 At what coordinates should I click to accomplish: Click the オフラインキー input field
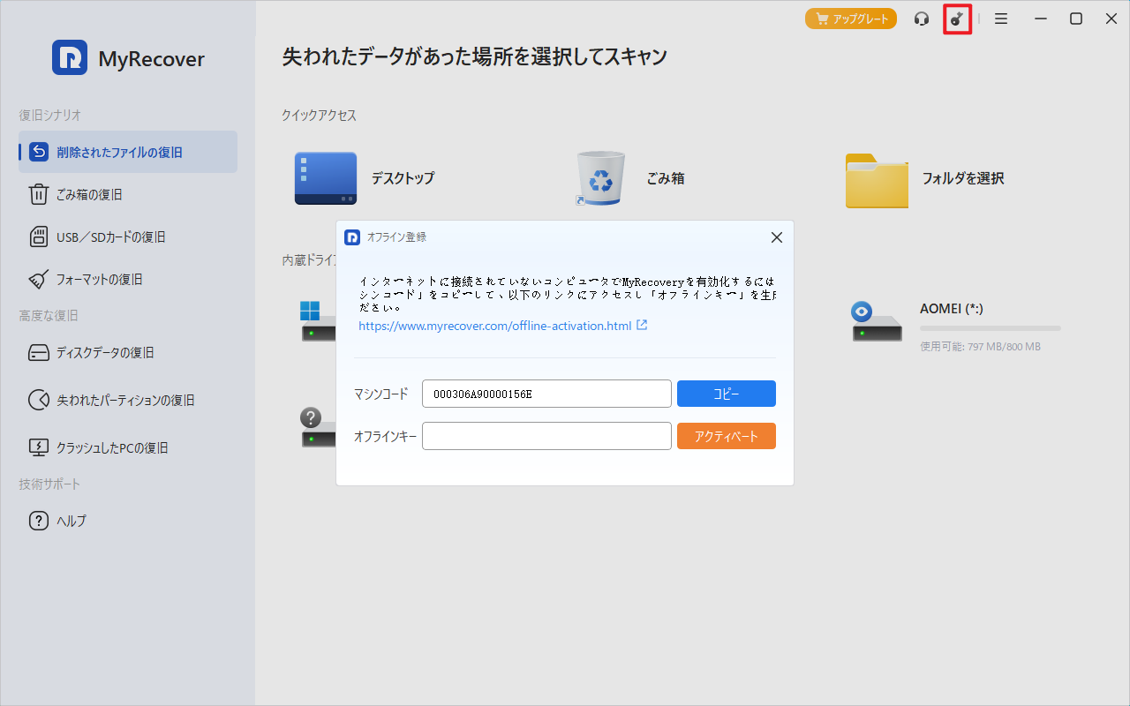tap(546, 436)
